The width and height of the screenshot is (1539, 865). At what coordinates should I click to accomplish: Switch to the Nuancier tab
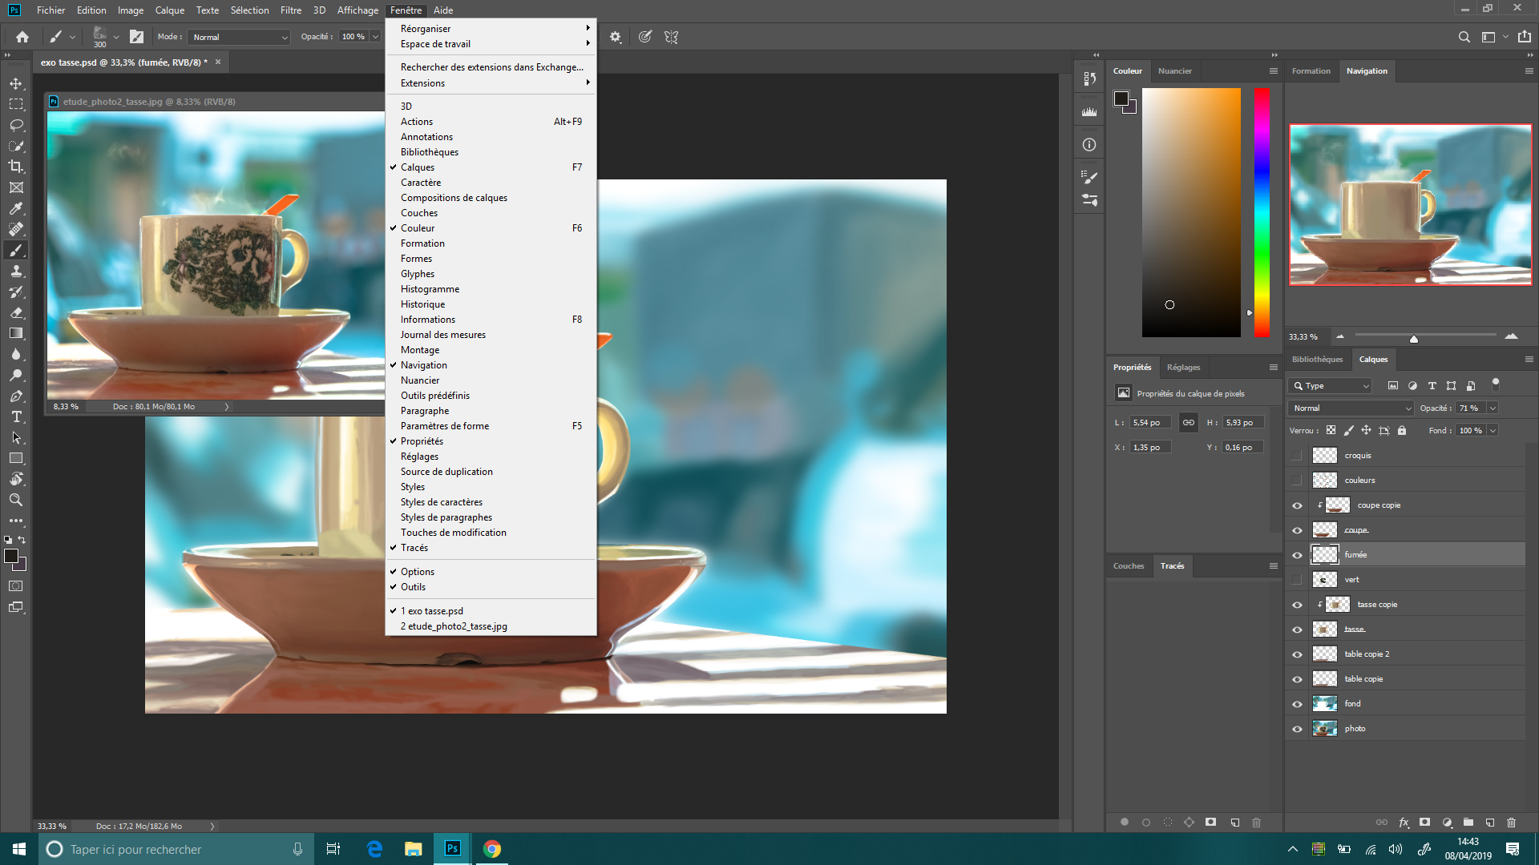click(1174, 71)
